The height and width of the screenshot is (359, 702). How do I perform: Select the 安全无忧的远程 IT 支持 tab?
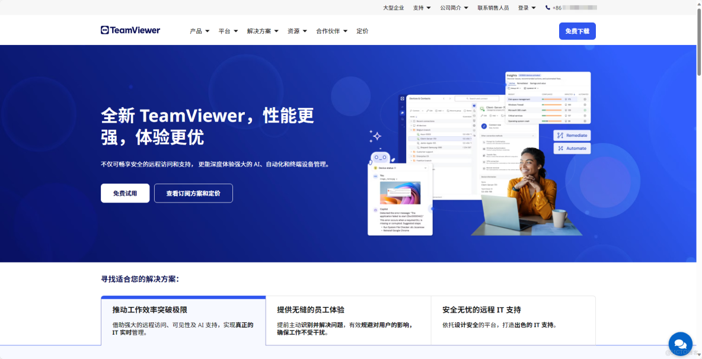pos(514,320)
